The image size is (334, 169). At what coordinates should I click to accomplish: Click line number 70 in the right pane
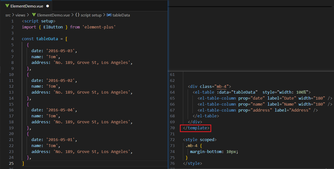[172, 128]
